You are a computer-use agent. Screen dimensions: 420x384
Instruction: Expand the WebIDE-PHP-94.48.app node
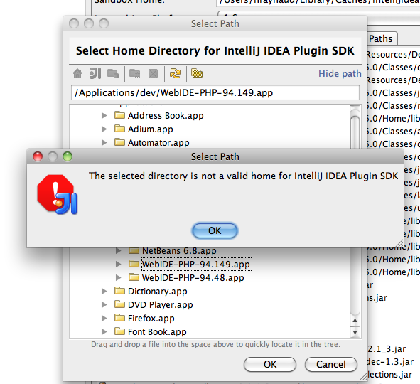pos(118,277)
